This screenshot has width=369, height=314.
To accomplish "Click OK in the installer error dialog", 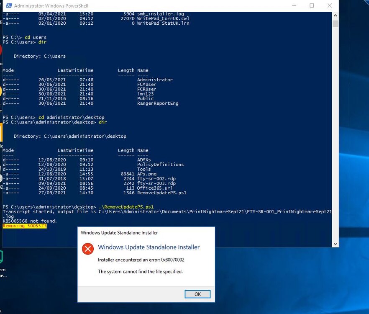I will point(197,294).
